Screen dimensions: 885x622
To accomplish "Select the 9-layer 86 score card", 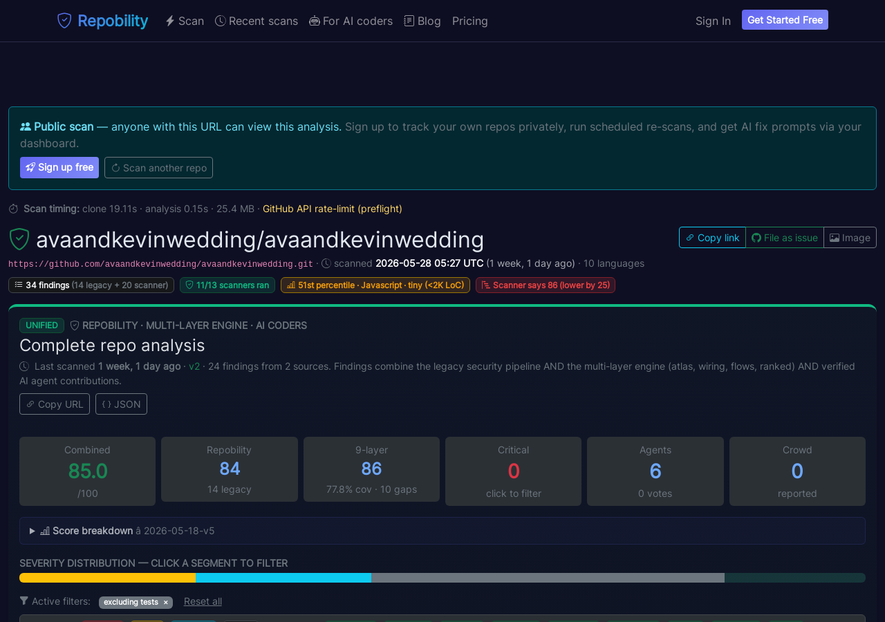I will click(x=371, y=469).
